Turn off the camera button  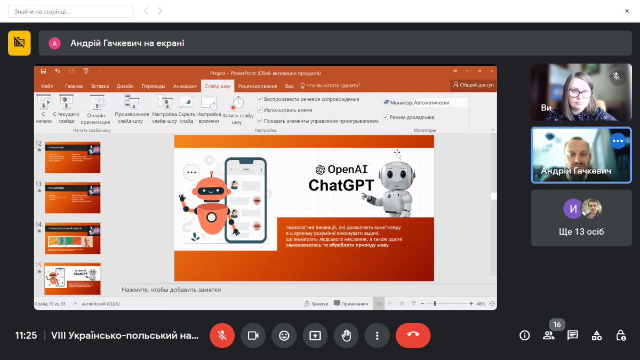pyautogui.click(x=253, y=335)
